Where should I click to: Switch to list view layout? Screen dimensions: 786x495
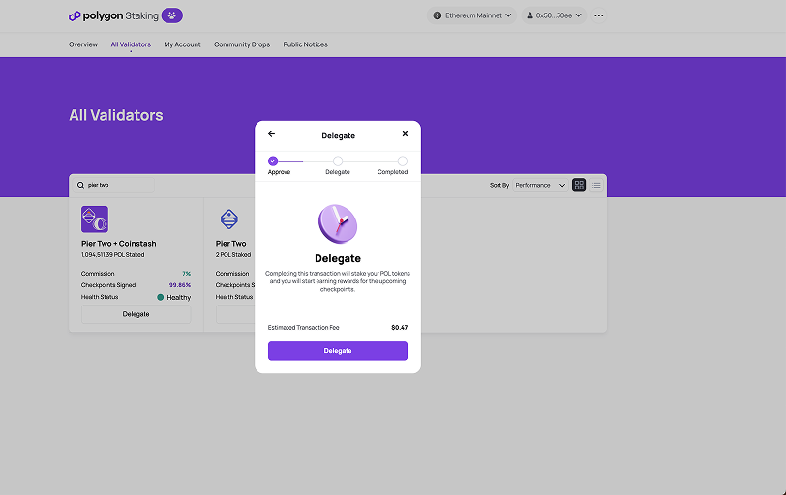tap(596, 186)
